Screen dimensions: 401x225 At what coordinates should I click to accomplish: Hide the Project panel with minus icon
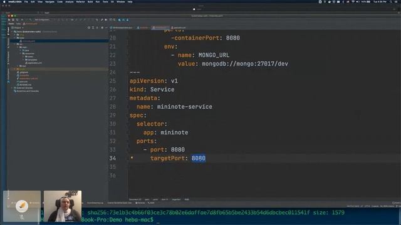point(107,27)
